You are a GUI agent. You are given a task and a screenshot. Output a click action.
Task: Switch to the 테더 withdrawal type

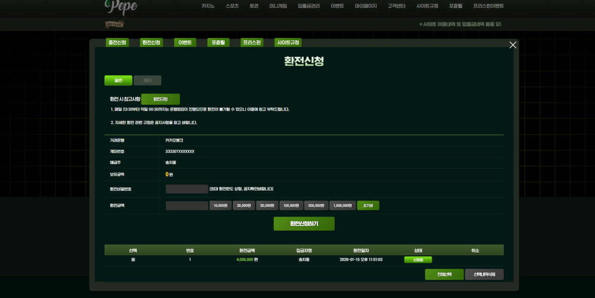(147, 80)
